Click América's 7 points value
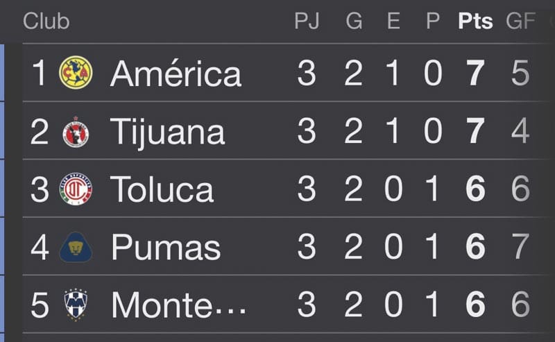 [475, 73]
